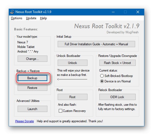Open Full Driver Installation Guide
The image size is (153, 135).
pyautogui.click(x=96, y=44)
